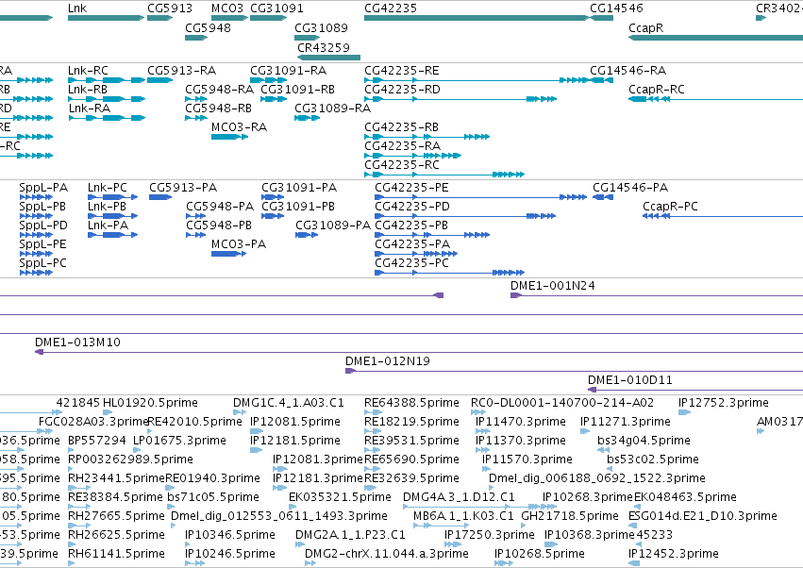Click EST DMG2-chrX.11.044.a.3prime
Screen dimensions: 803x568
tap(387, 554)
